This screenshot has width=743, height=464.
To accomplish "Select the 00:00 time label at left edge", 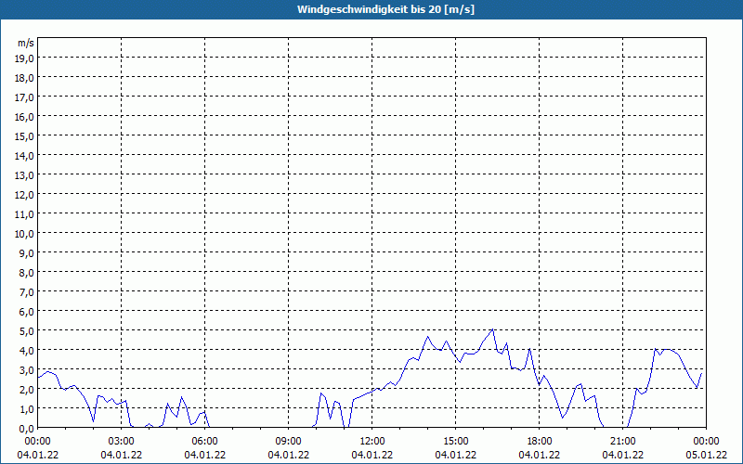I will pyautogui.click(x=38, y=441).
